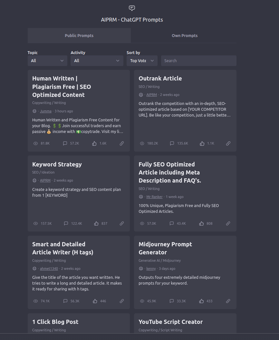Image resolution: width=279 pixels, height=340 pixels.
Task: Open the YouTube Script Creator prompt card
Action: [x=170, y=322]
